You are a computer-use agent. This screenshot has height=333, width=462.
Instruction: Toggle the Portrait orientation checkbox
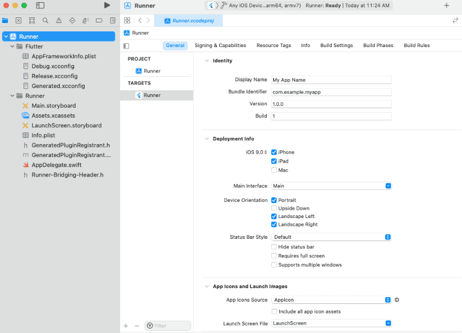pos(274,200)
